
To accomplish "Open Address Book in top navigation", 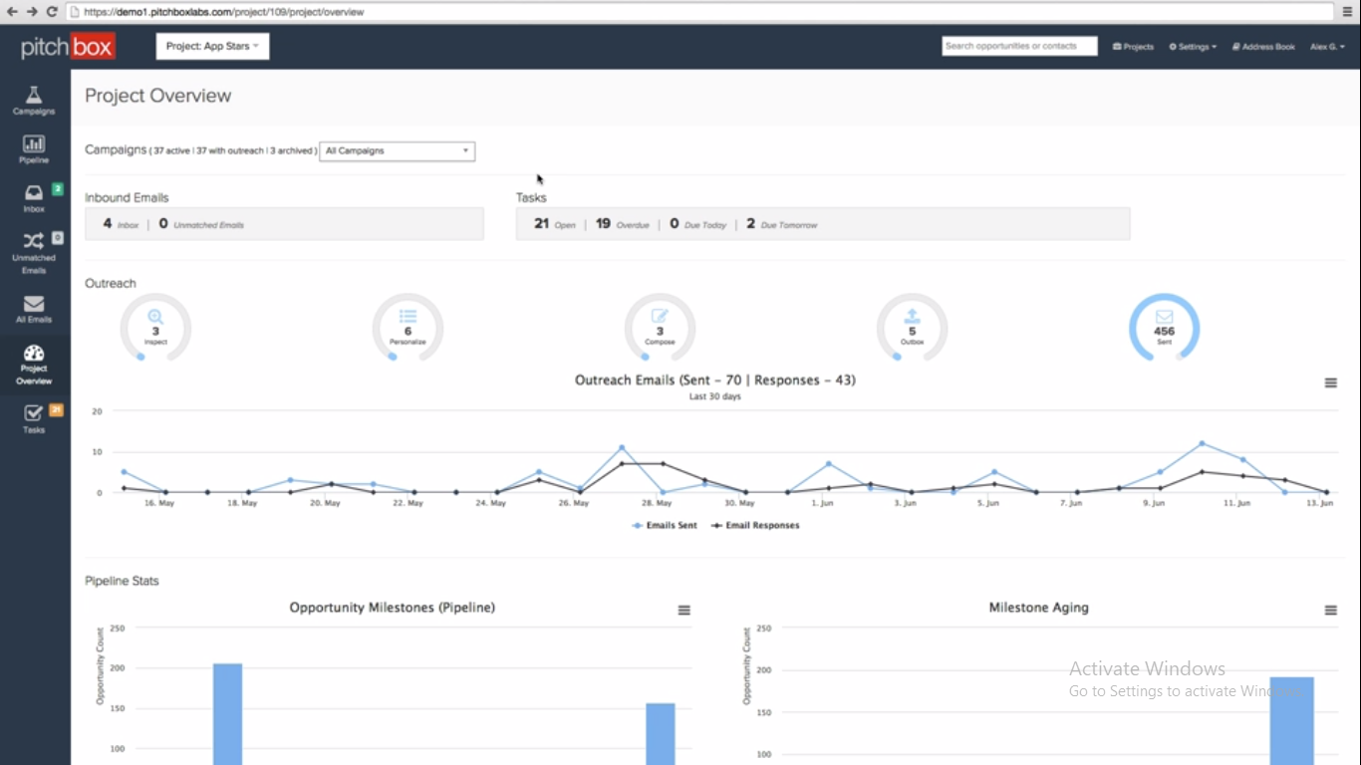I will (1263, 47).
